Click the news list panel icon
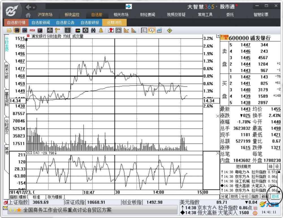Screen dimensions: 283x218 tap(144, 30)
